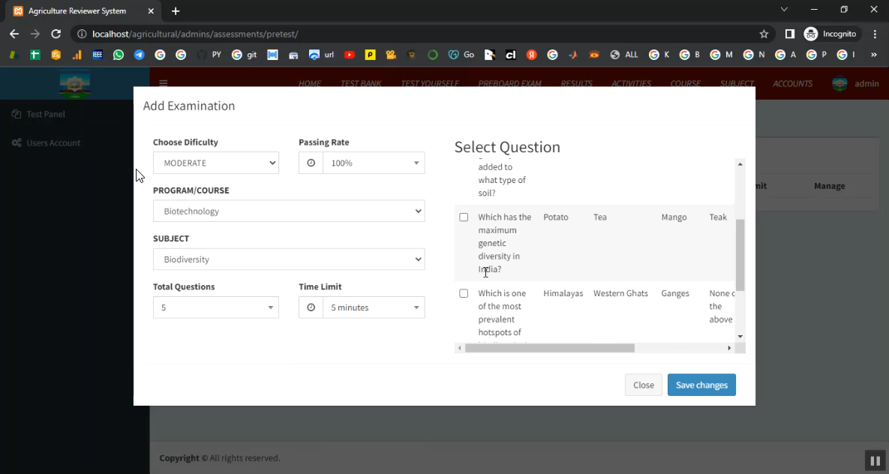Image resolution: width=889 pixels, height=474 pixels.
Task: Expand the Total Questions selector
Action: 215,307
